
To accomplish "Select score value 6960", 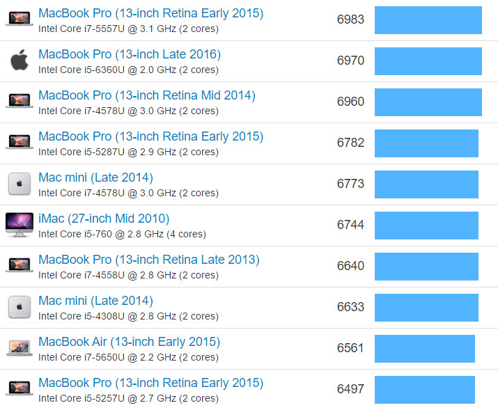I will coord(350,102).
